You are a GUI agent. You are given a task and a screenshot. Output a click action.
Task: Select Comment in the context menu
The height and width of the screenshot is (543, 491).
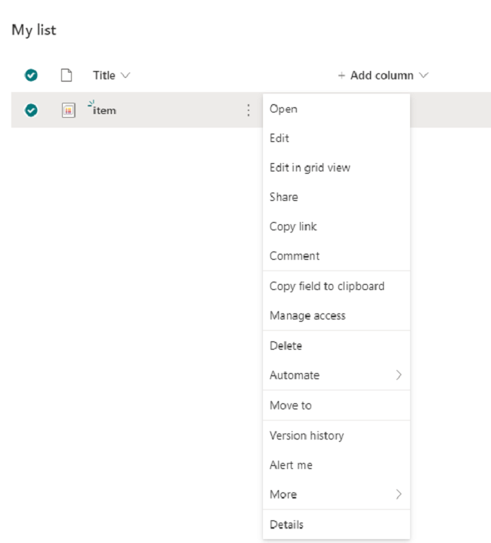point(337,256)
